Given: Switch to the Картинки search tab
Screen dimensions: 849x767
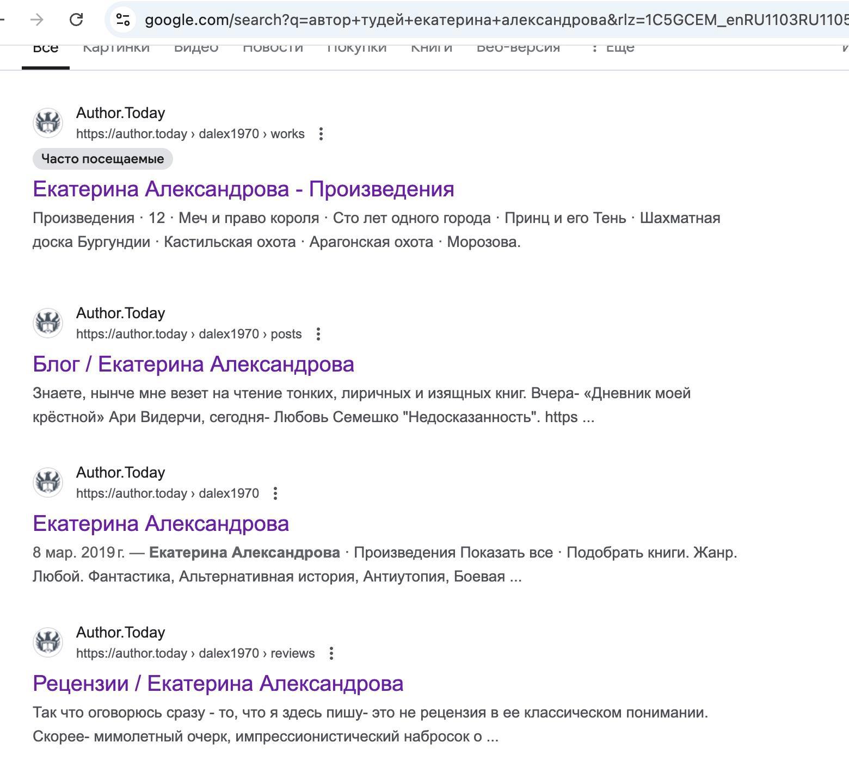Looking at the screenshot, I should [x=116, y=48].
